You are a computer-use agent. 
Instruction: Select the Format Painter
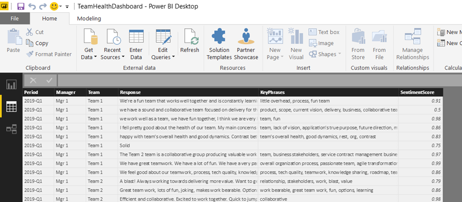[x=49, y=54]
